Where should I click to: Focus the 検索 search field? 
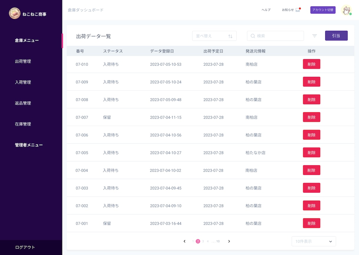tap(275, 36)
